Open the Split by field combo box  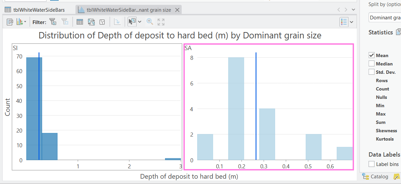(x=385, y=18)
